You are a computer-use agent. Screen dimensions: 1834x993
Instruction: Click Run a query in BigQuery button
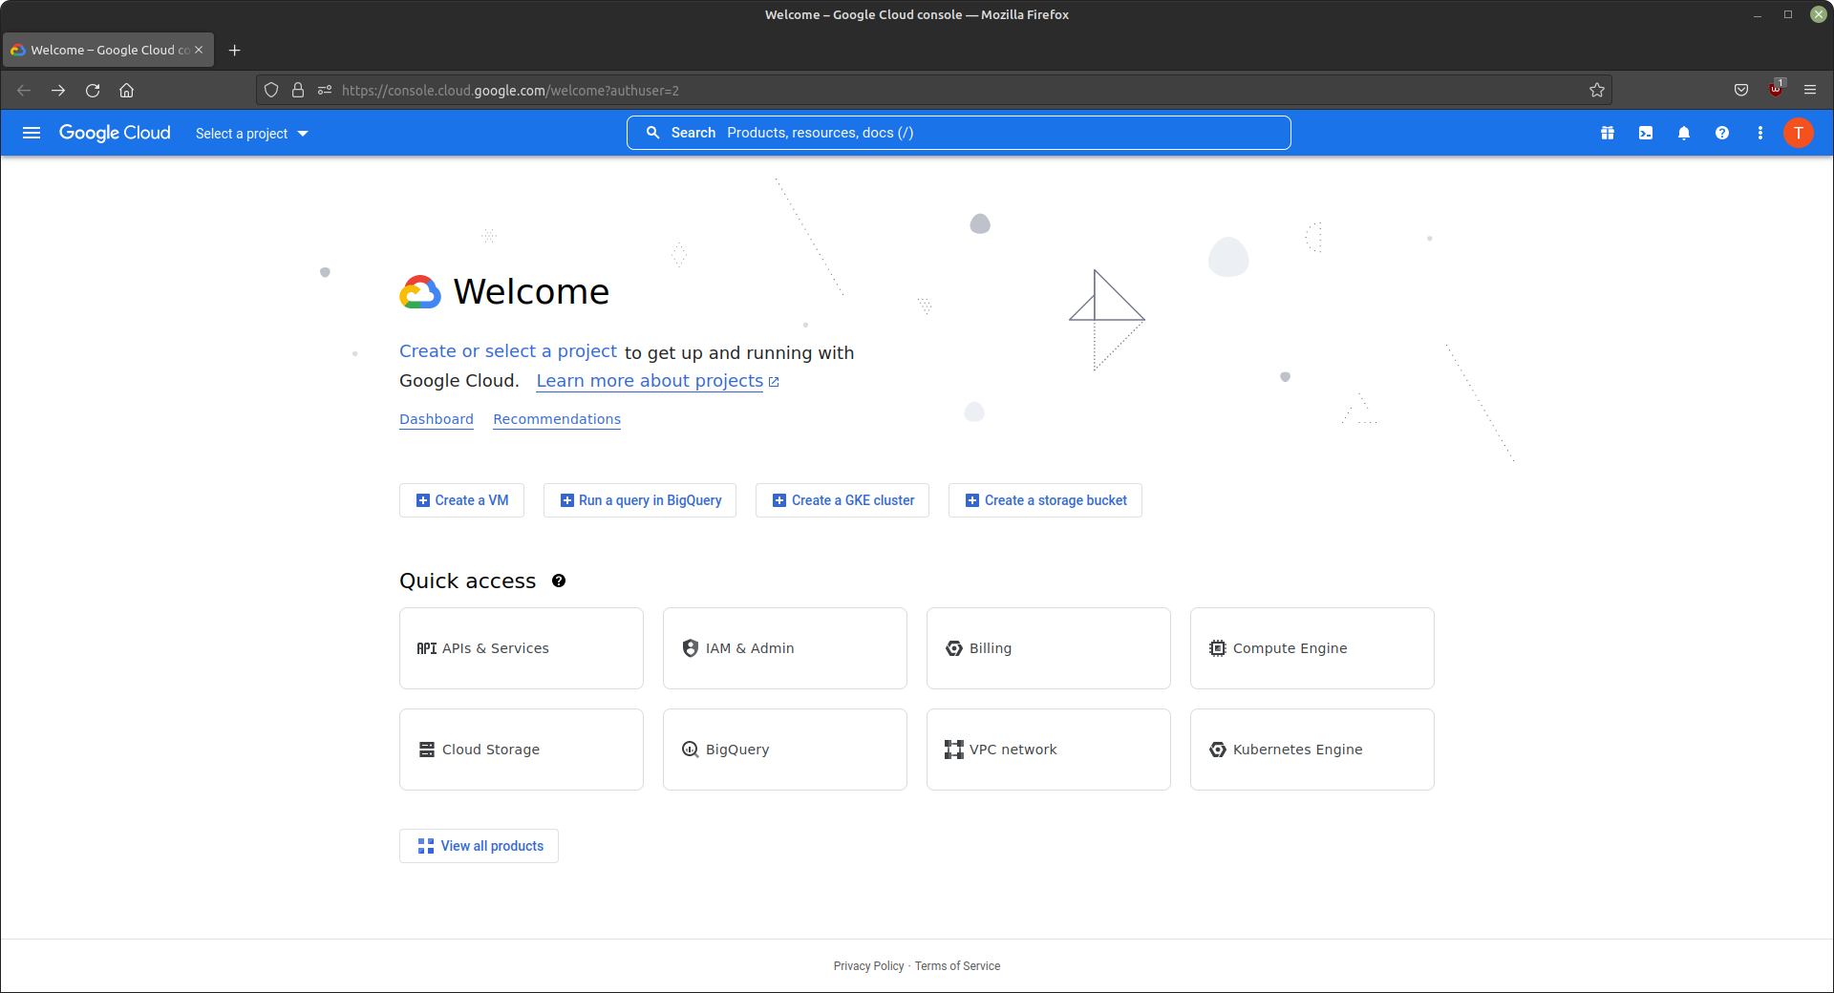tap(640, 500)
